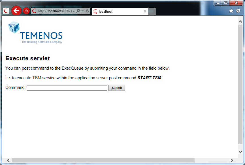Click the window icon in top-left corner
This screenshot has width=245, height=165.
pos(6,11)
